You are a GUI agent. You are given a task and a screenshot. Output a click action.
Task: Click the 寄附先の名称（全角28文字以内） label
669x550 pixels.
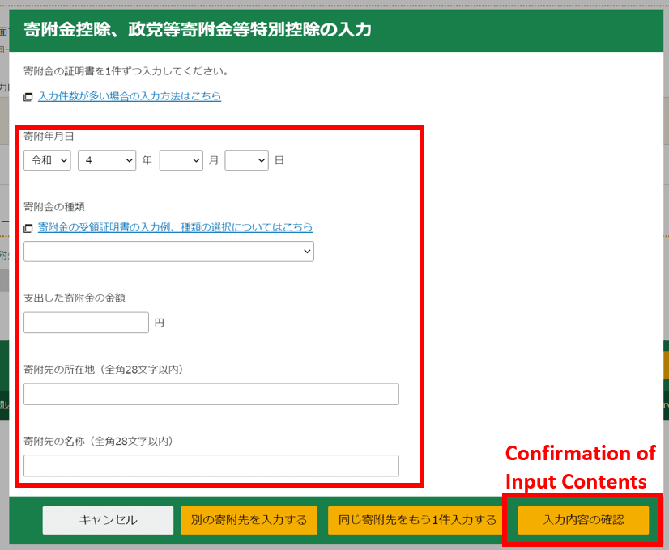(x=99, y=441)
